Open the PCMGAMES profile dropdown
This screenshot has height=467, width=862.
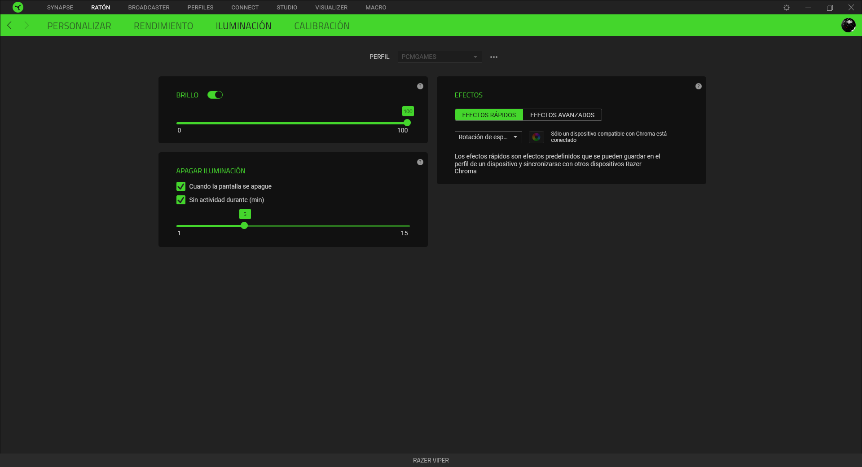click(x=440, y=57)
